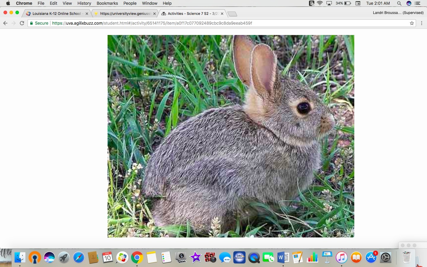
Task: Open Pages from the Dock
Action: point(298,258)
